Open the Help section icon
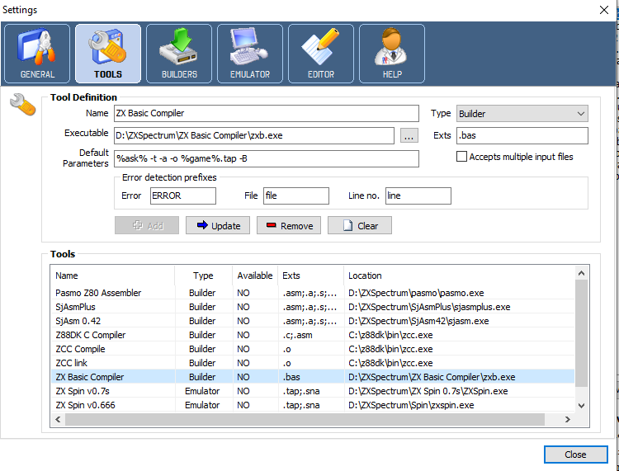The width and height of the screenshot is (619, 471). click(x=392, y=54)
